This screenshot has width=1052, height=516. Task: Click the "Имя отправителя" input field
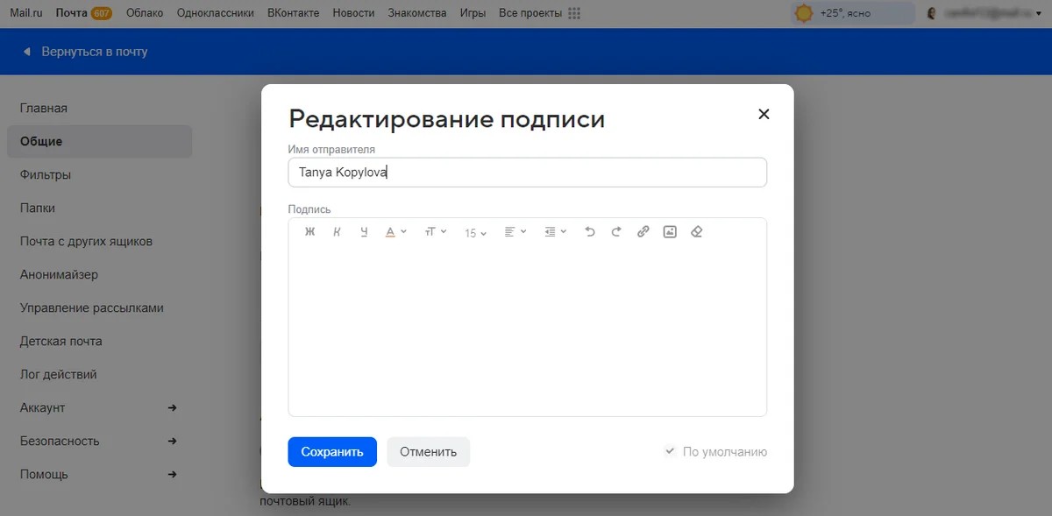527,173
